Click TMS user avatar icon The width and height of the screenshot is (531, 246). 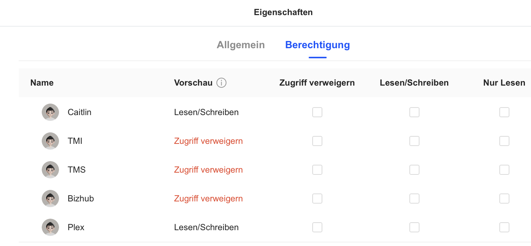50,170
